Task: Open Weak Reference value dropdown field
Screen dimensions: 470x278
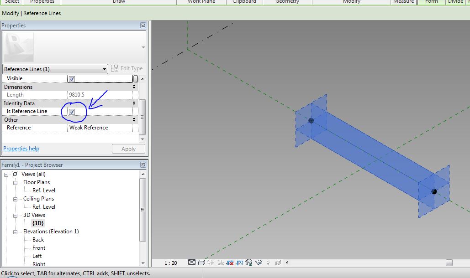Action: [x=100, y=128]
